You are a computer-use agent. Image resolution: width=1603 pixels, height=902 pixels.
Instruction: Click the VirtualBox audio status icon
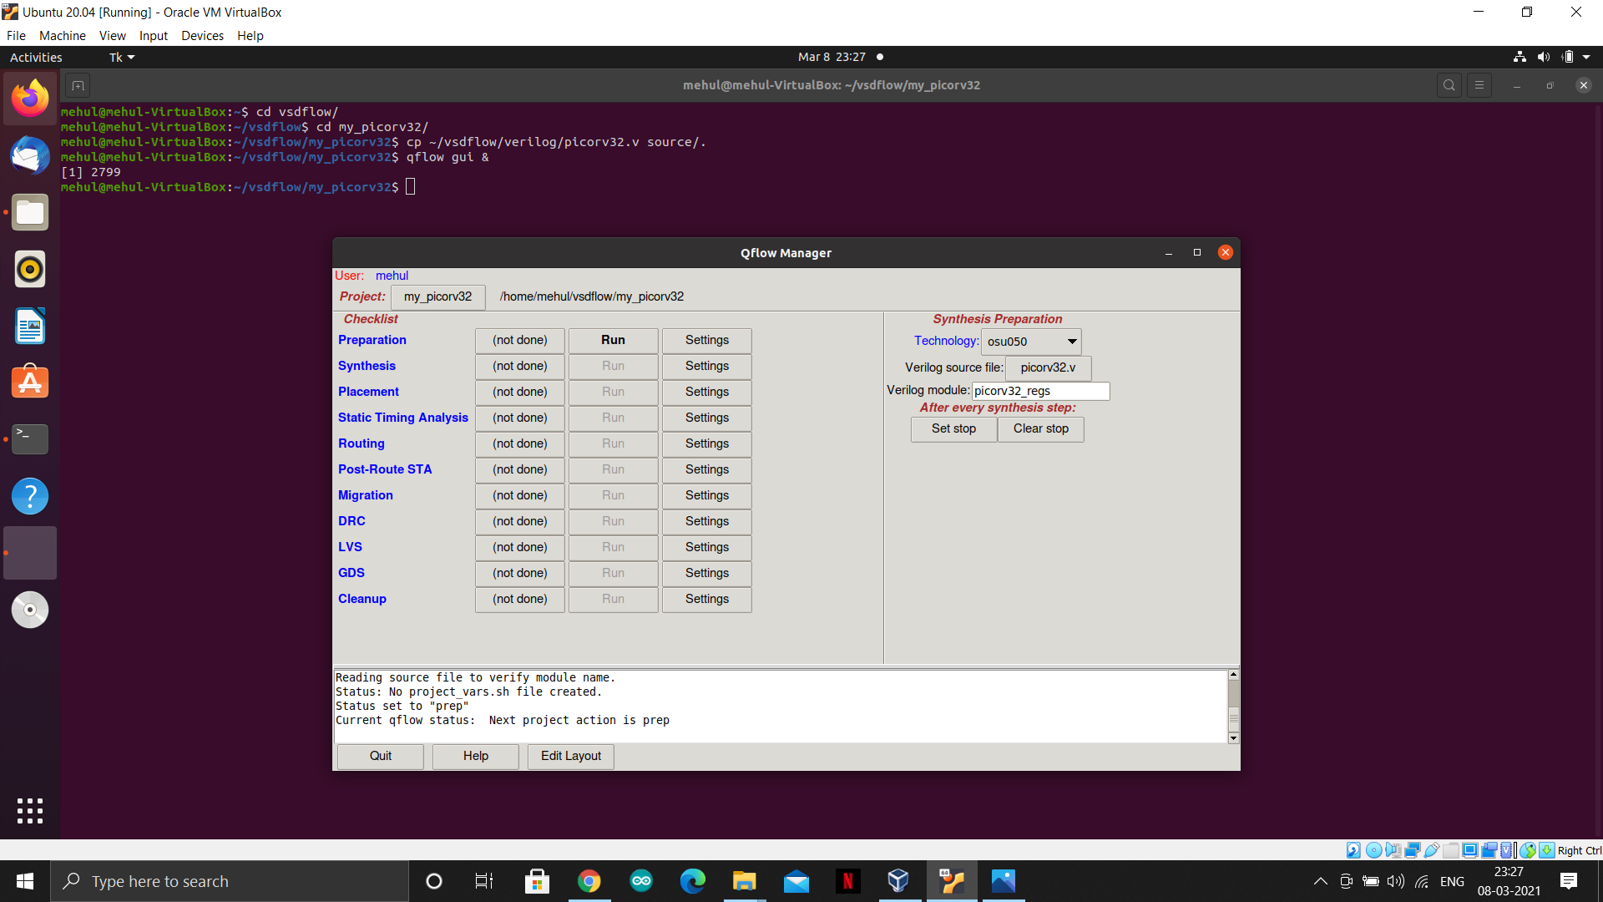(1393, 849)
